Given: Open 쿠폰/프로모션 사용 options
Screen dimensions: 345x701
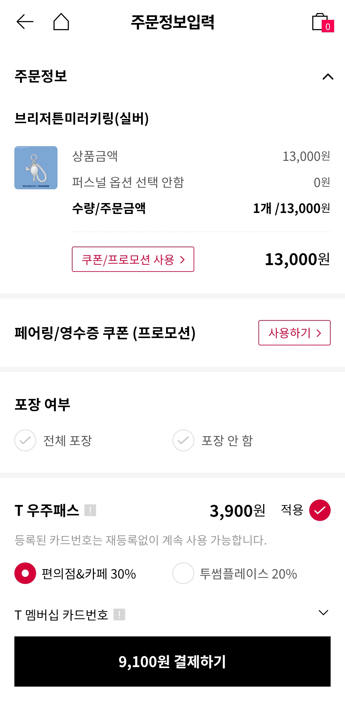Looking at the screenshot, I should (133, 259).
